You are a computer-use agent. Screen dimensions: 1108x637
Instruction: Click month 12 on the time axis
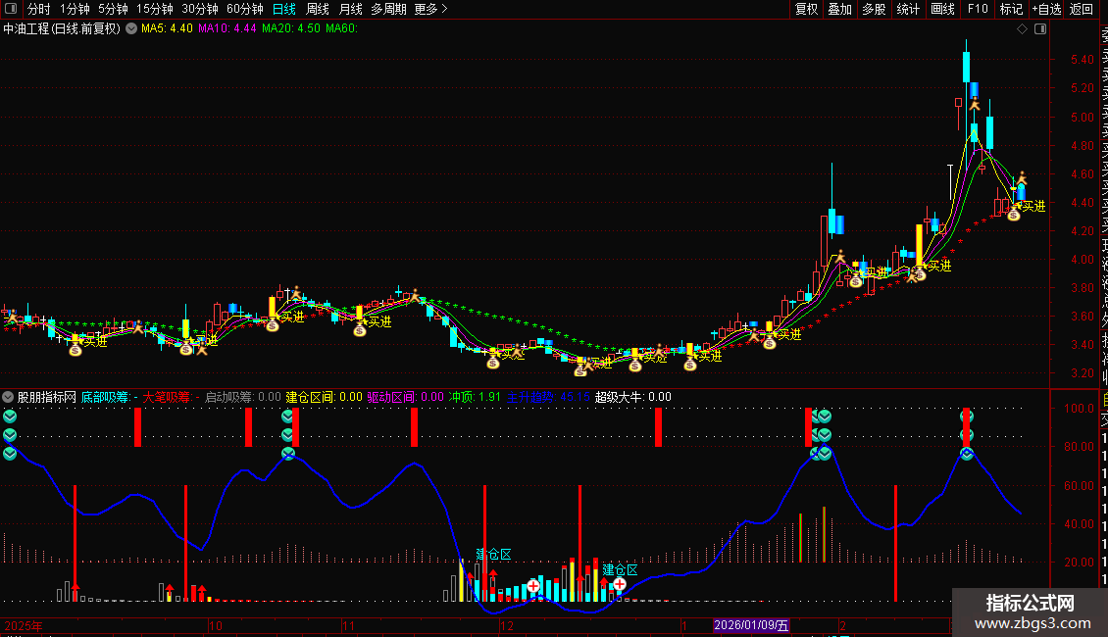507,625
